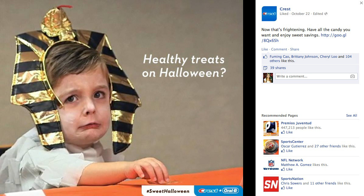Click the camera icon in comment box
364x196 pixels.
(x=352, y=76)
